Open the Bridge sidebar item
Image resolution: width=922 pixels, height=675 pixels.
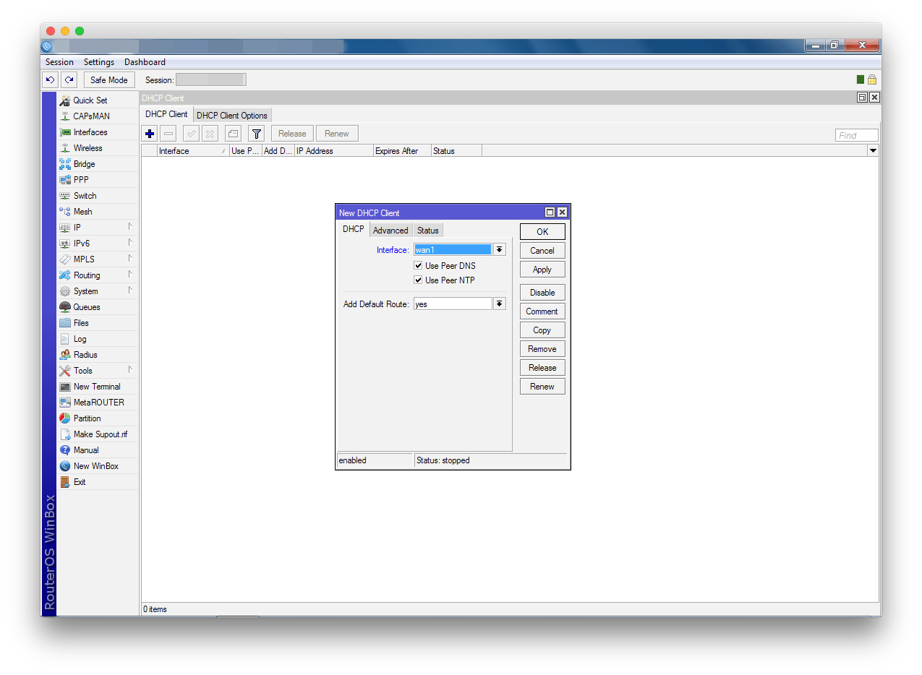(84, 164)
